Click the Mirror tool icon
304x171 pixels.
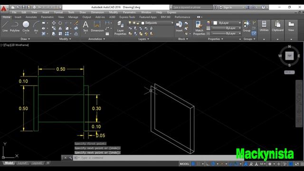[x=60, y=28]
